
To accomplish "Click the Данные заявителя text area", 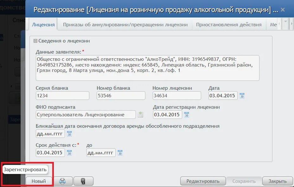I will point(148,68).
